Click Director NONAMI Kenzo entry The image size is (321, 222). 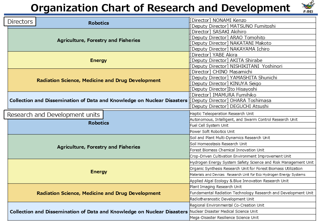tap(218, 20)
